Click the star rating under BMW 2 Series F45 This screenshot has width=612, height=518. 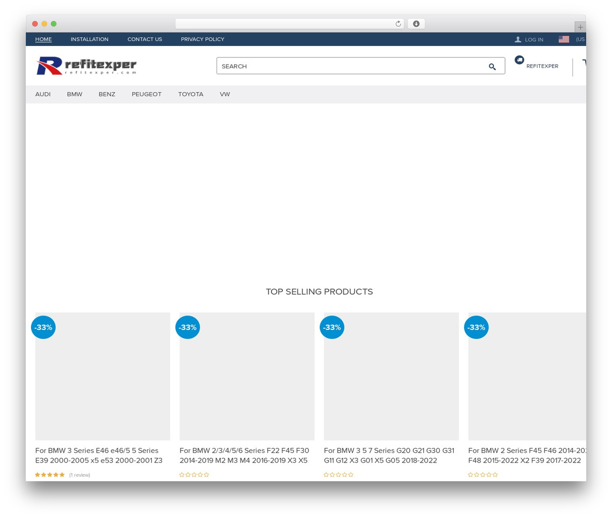[x=483, y=475]
